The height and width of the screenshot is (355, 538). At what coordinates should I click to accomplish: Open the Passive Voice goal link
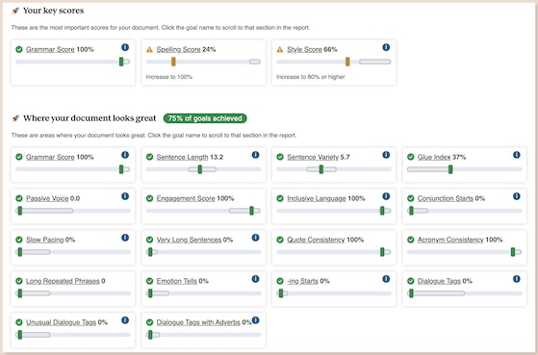pos(47,198)
